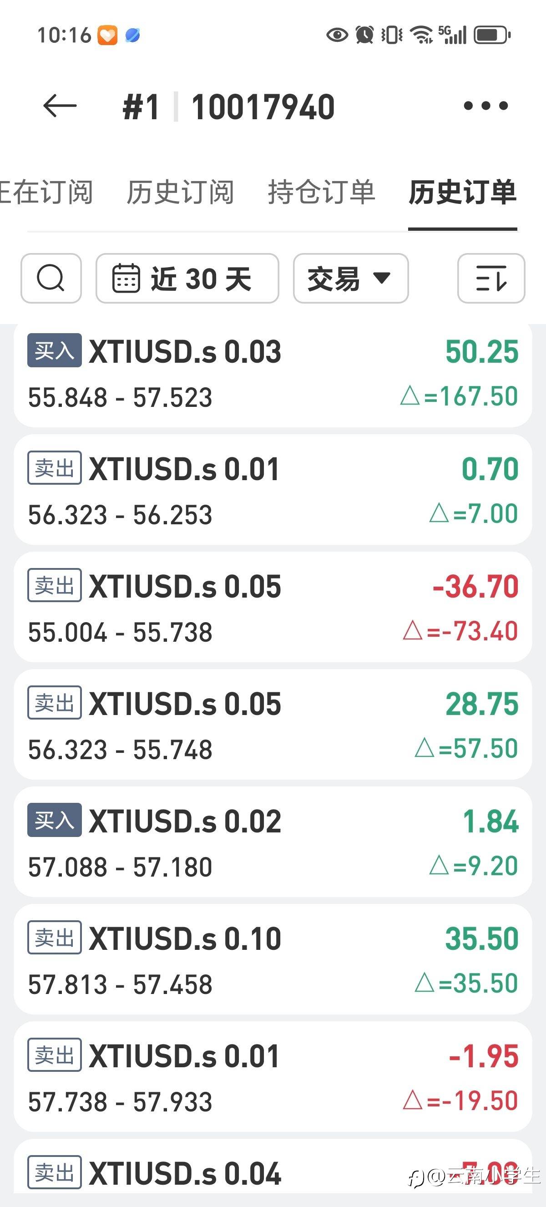Tap the 卖出 badge on 0.10 order
Screen dimensions: 546x1207
[x=54, y=938]
